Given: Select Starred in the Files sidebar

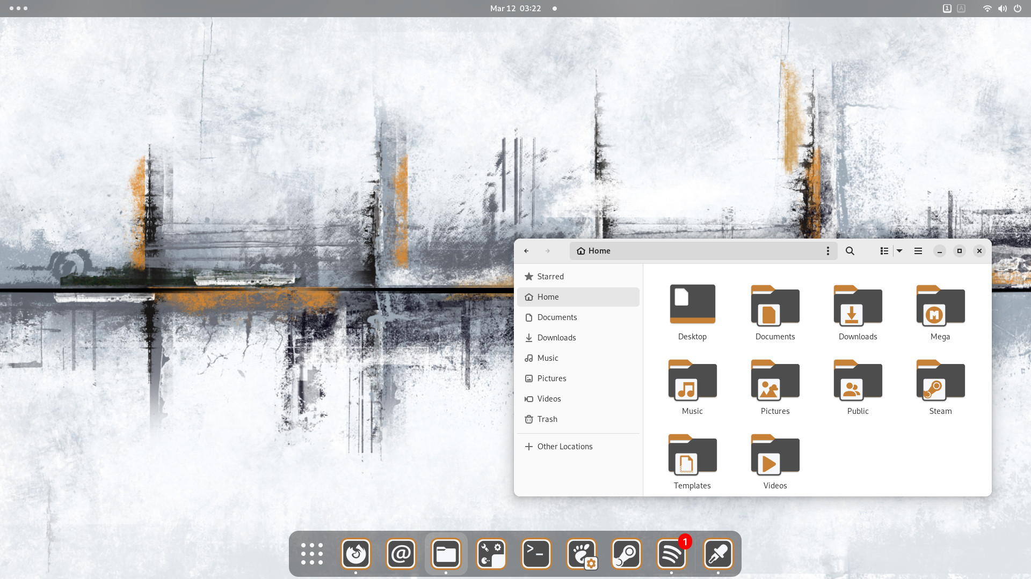Looking at the screenshot, I should [x=550, y=276].
